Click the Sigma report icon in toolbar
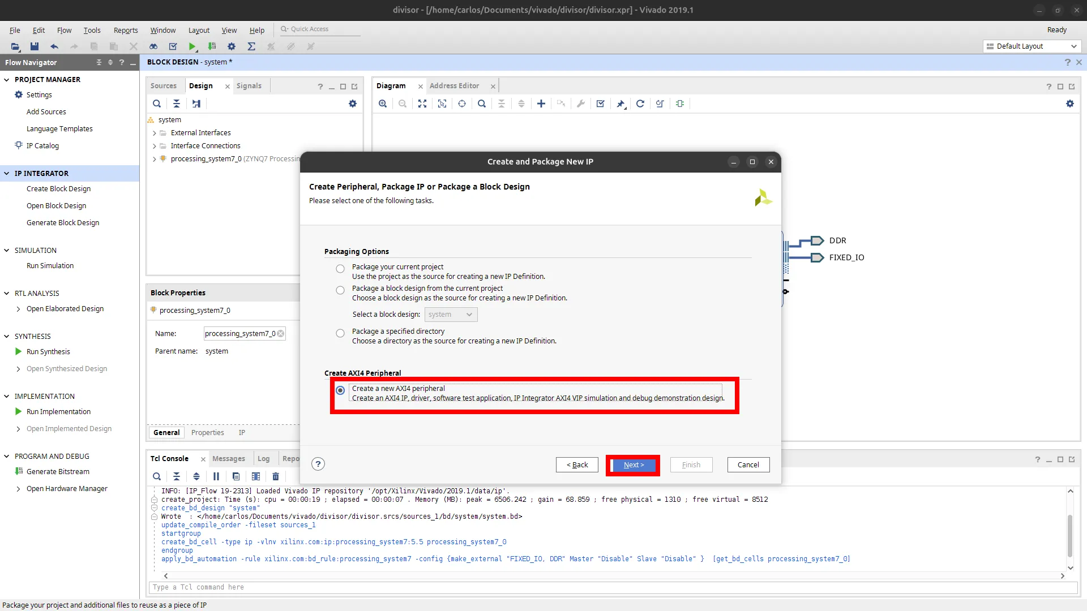Screen dimensions: 1087x611 [251, 46]
